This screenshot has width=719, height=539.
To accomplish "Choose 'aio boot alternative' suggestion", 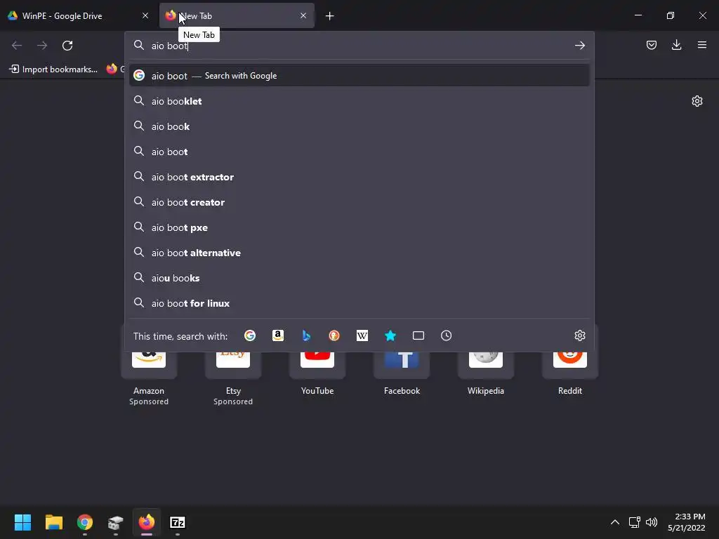I will pyautogui.click(x=359, y=253).
